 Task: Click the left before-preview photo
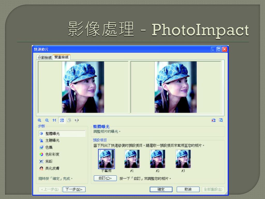click(x=83, y=87)
